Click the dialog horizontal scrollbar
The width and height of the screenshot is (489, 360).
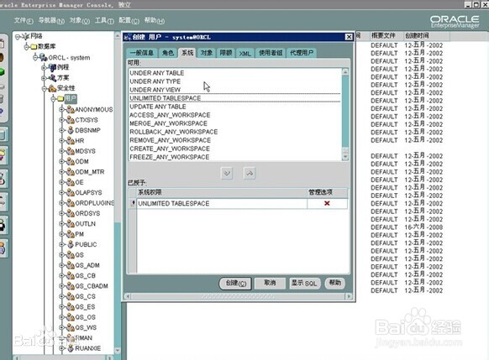click(239, 296)
